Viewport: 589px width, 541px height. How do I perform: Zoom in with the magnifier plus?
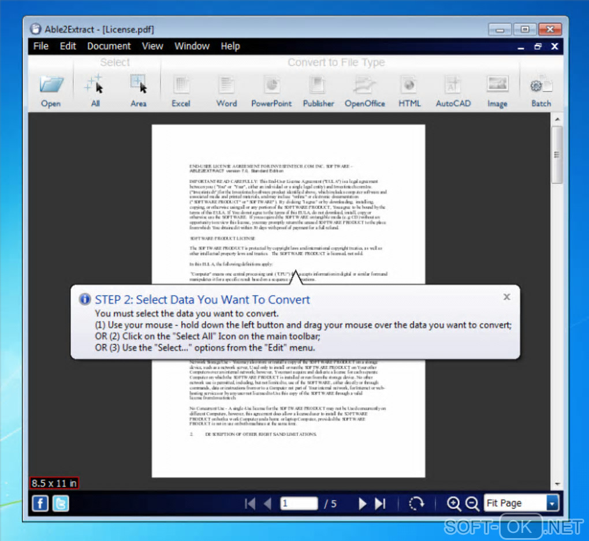point(454,504)
